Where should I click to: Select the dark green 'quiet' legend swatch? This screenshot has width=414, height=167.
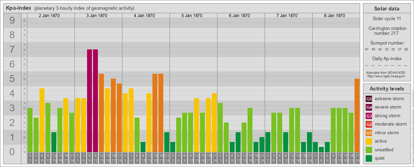click(369, 158)
